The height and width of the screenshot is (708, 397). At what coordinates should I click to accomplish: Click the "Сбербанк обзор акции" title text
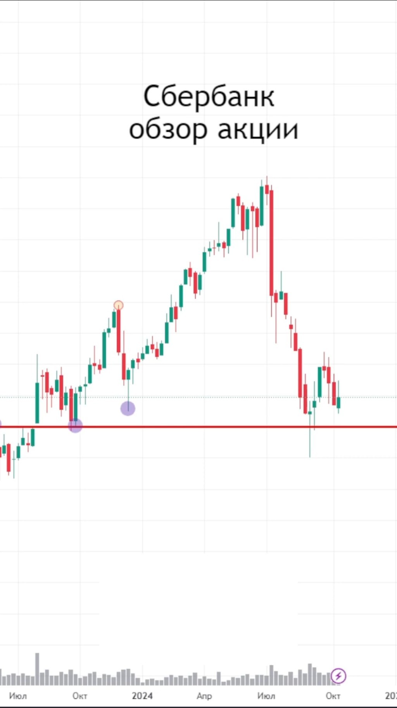coord(212,112)
